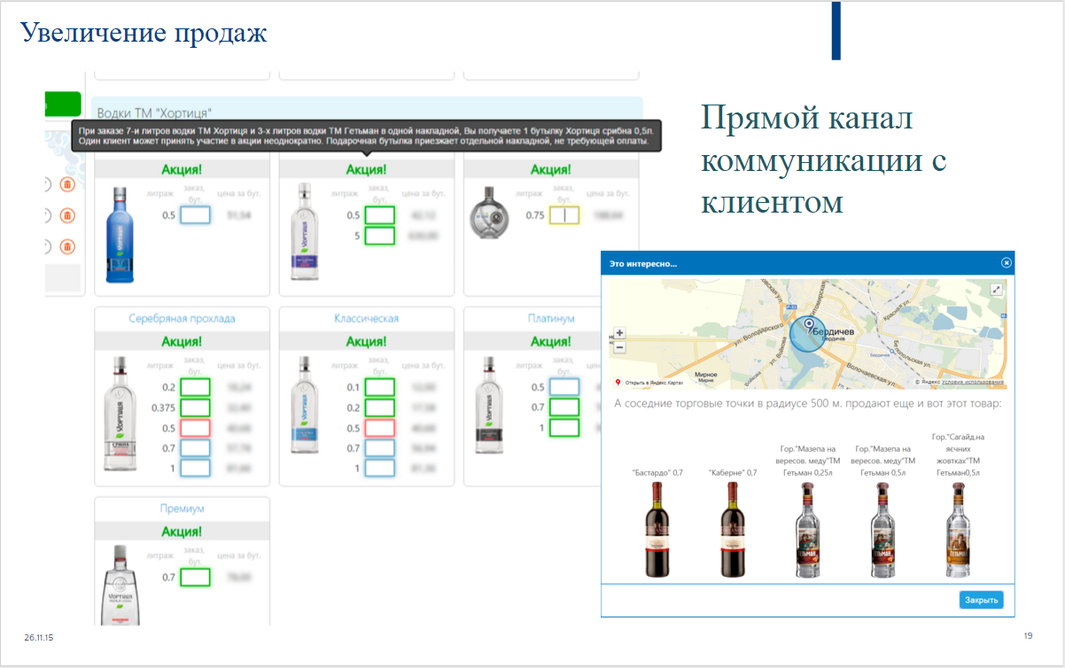Screen dimensions: 1065x668
Task: Click the Платинум product title
Action: click(x=551, y=318)
